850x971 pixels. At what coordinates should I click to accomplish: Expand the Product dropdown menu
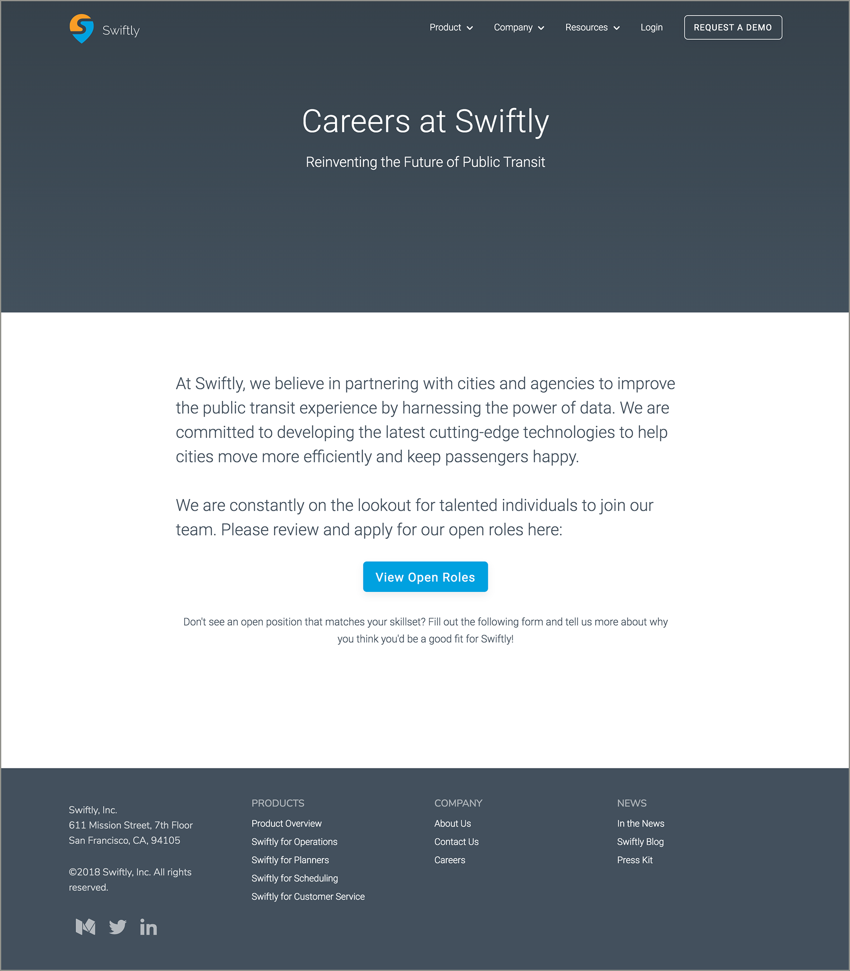click(451, 27)
